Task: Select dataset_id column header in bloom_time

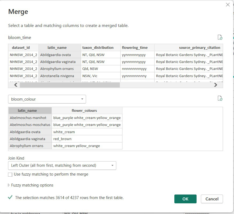Action: (x=24, y=48)
